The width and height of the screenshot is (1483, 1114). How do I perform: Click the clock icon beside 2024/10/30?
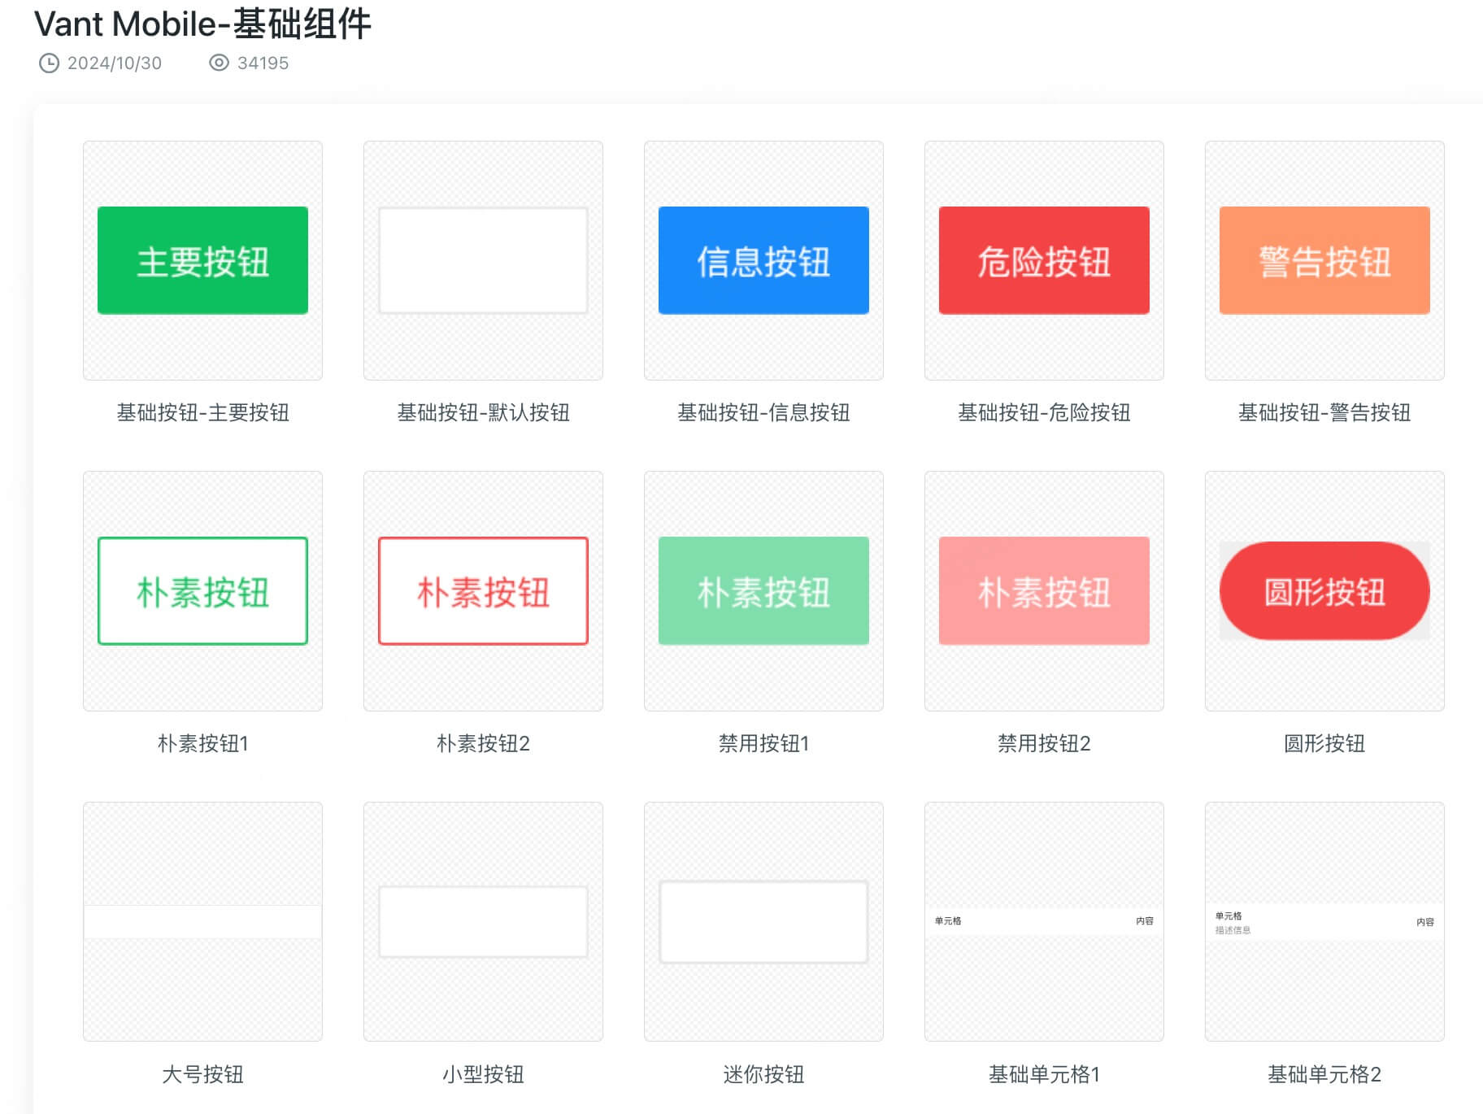coord(49,63)
